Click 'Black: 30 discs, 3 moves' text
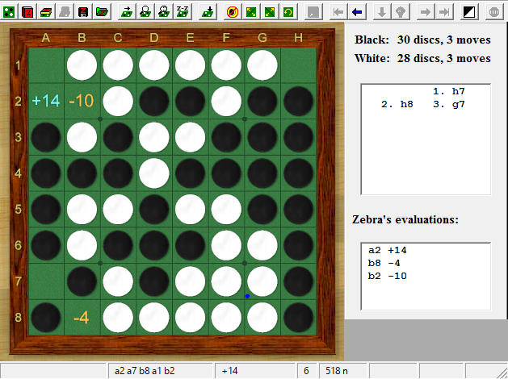Image resolution: width=508 pixels, height=379 pixels. point(422,40)
